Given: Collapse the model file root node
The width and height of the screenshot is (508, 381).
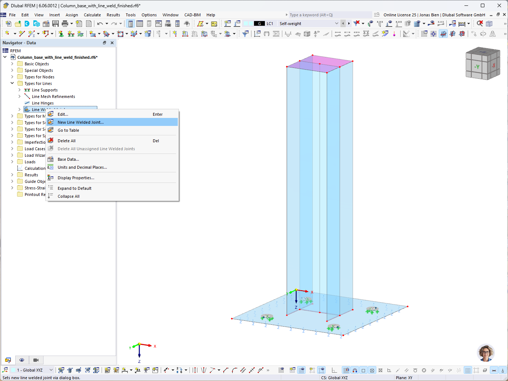Looking at the screenshot, I should (5, 57).
